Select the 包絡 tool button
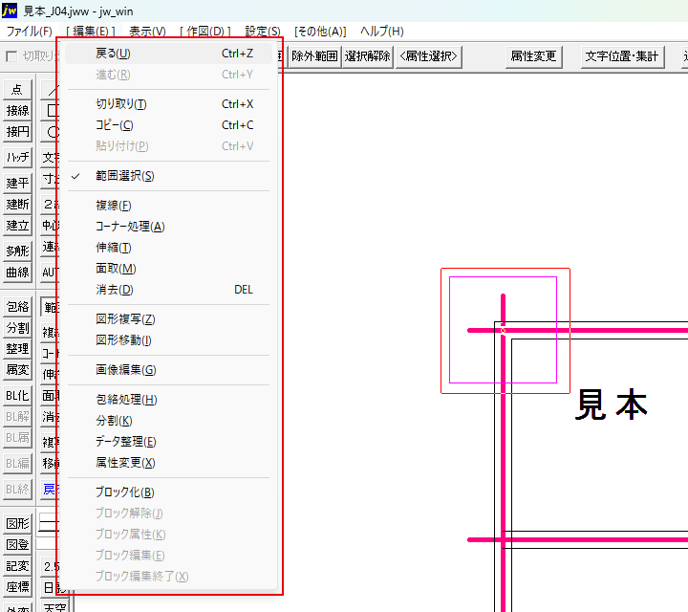The height and width of the screenshot is (612, 688). 17,307
